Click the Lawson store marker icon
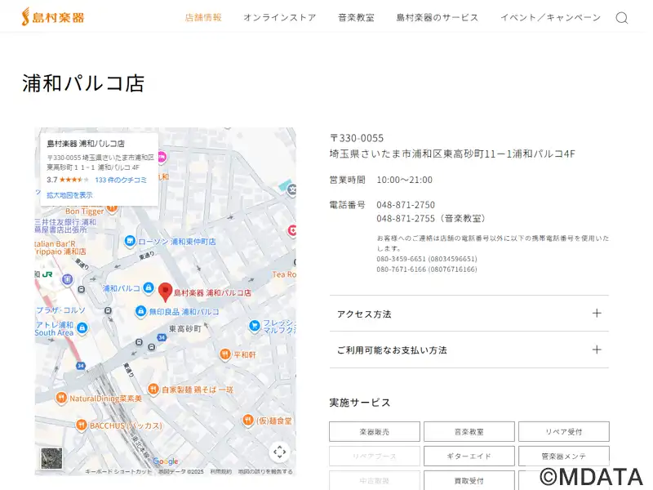This screenshot has width=653, height=490. click(130, 241)
